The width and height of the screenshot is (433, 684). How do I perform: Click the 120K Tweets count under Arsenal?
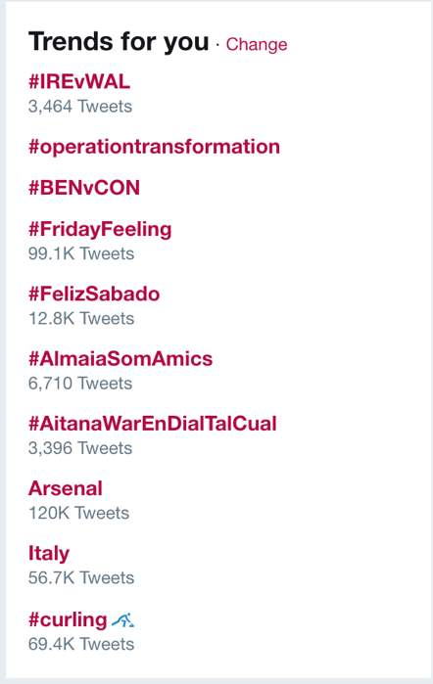pyautogui.click(x=78, y=514)
